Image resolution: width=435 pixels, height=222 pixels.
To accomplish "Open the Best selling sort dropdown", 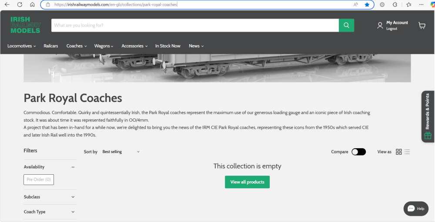I will pos(121,152).
